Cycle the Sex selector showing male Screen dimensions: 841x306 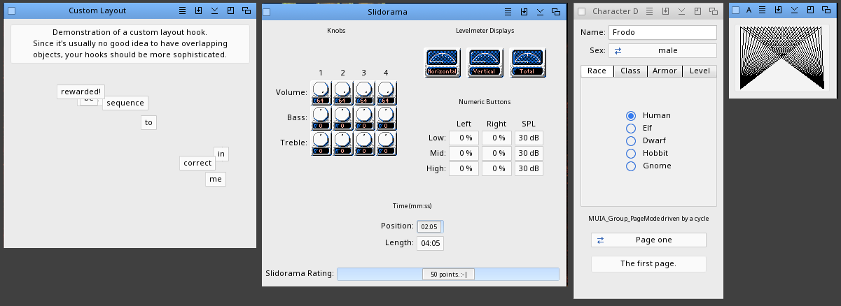coord(662,50)
